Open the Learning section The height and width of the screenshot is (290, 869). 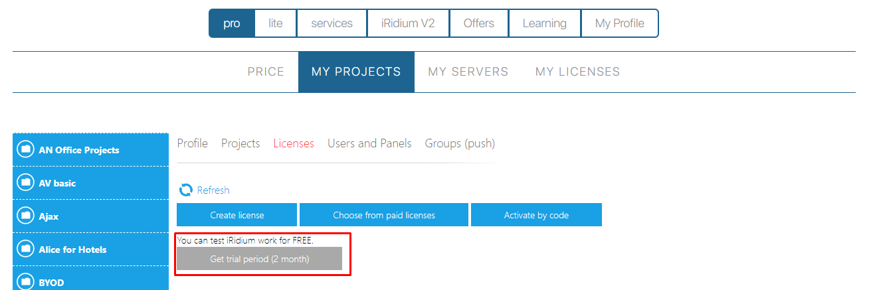544,23
